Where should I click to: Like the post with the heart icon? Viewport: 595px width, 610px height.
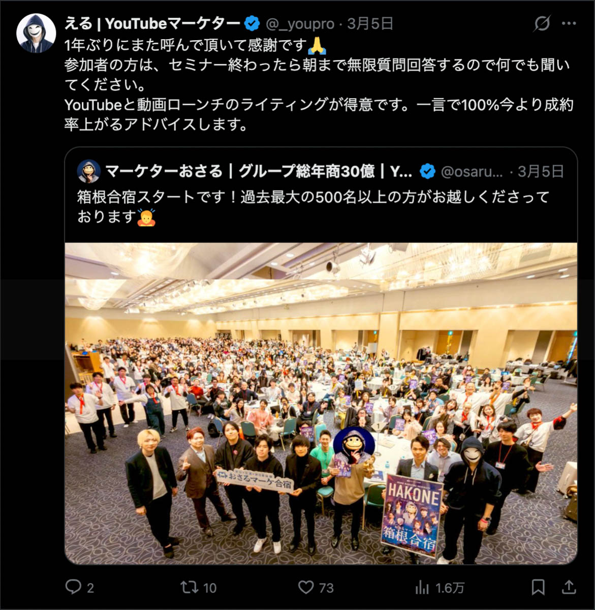tap(306, 587)
